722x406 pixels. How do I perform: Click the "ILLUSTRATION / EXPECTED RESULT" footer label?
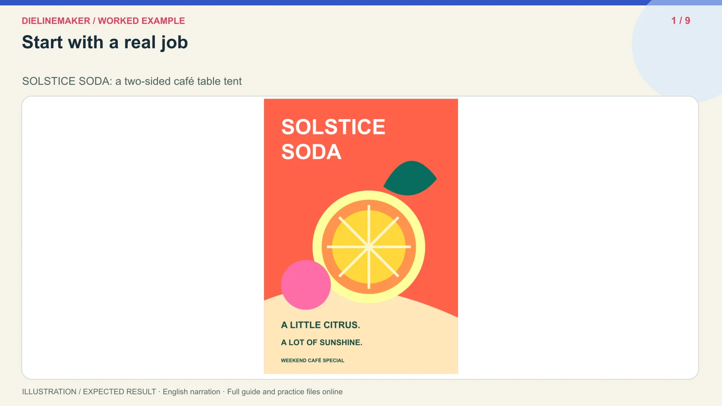[89, 392]
